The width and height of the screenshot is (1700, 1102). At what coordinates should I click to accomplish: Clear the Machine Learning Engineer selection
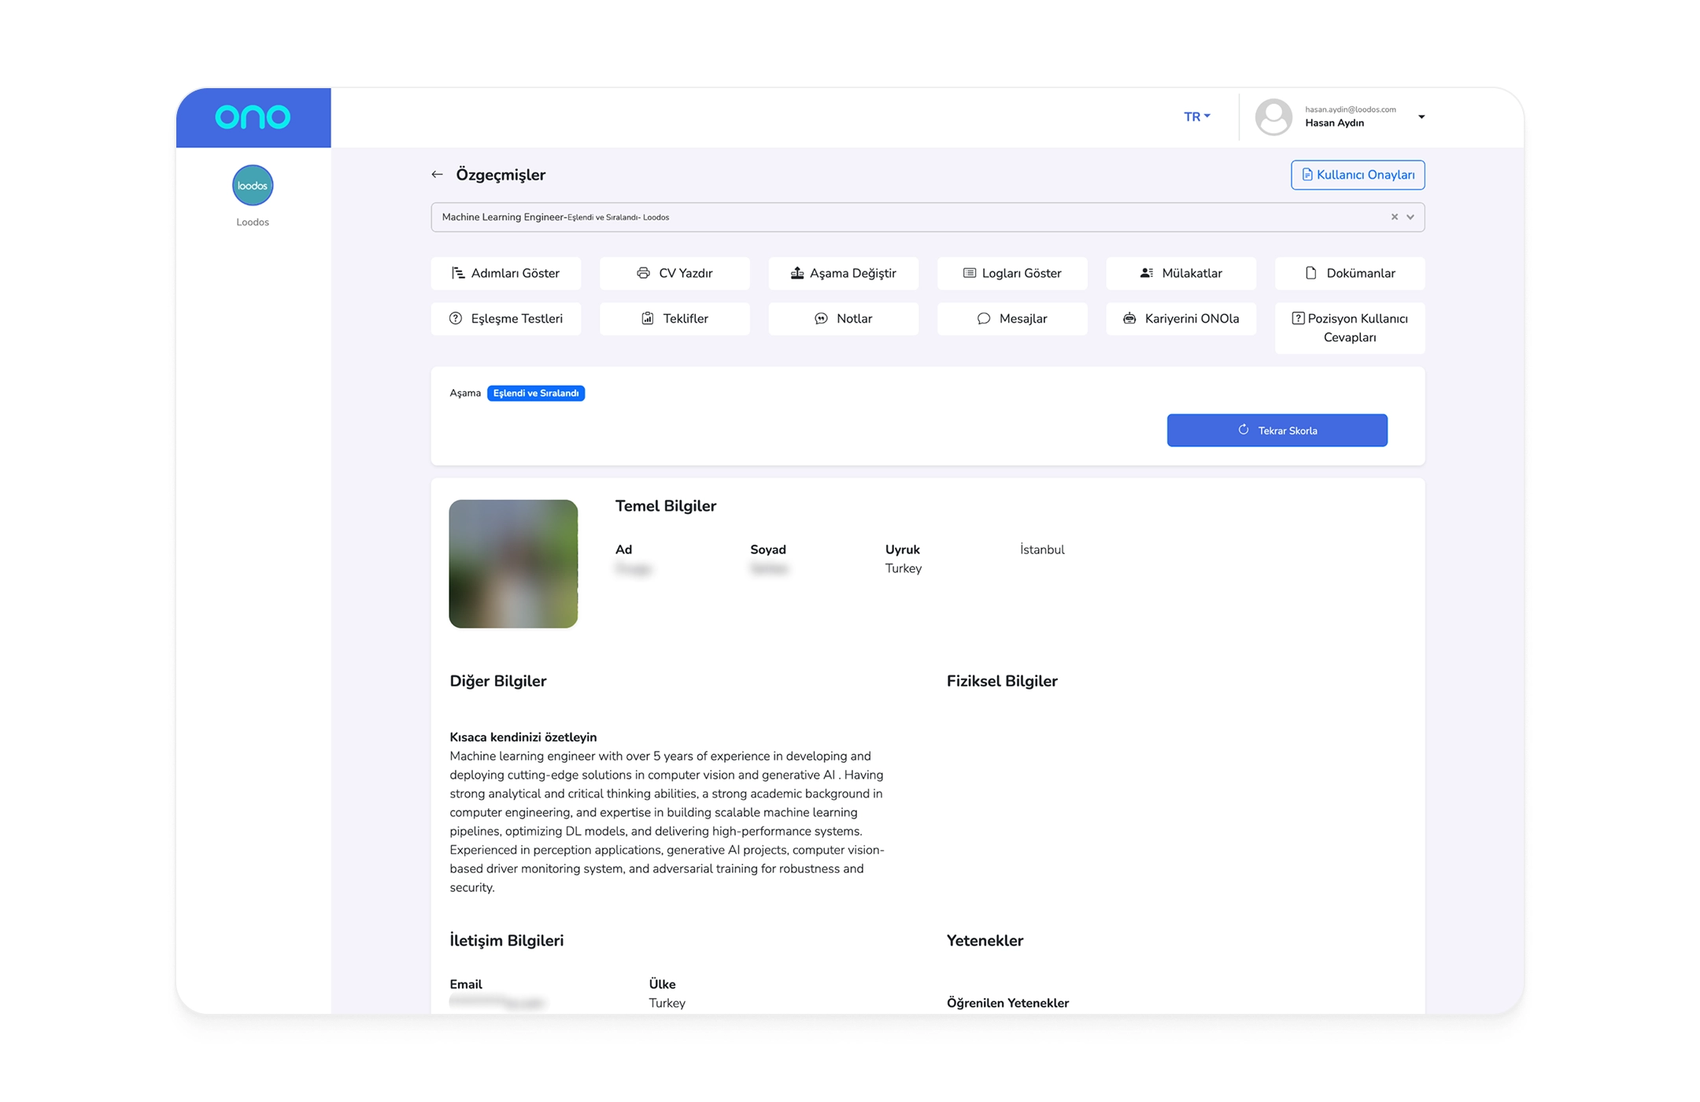click(1394, 217)
